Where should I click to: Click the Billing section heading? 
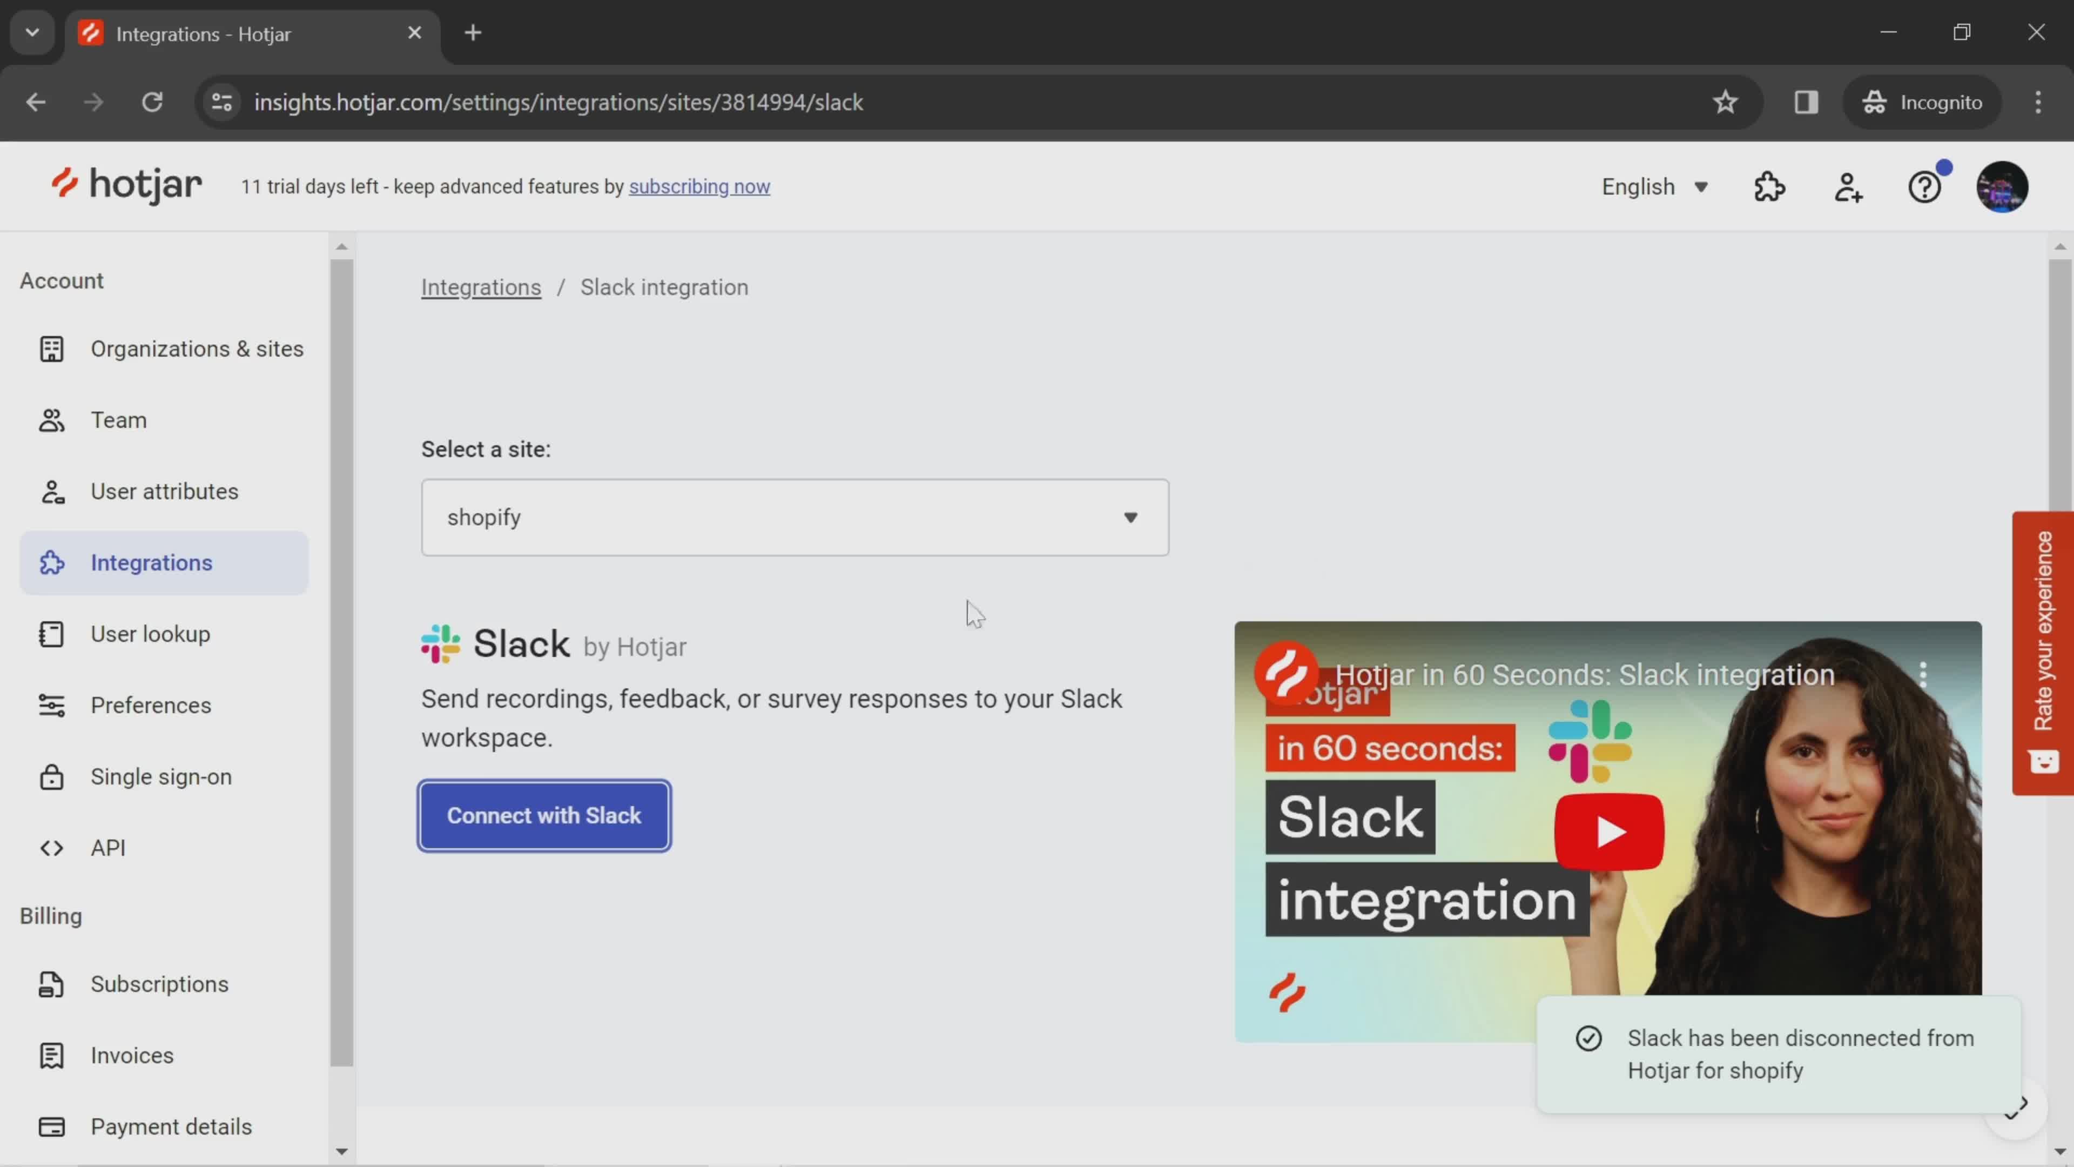[51, 916]
